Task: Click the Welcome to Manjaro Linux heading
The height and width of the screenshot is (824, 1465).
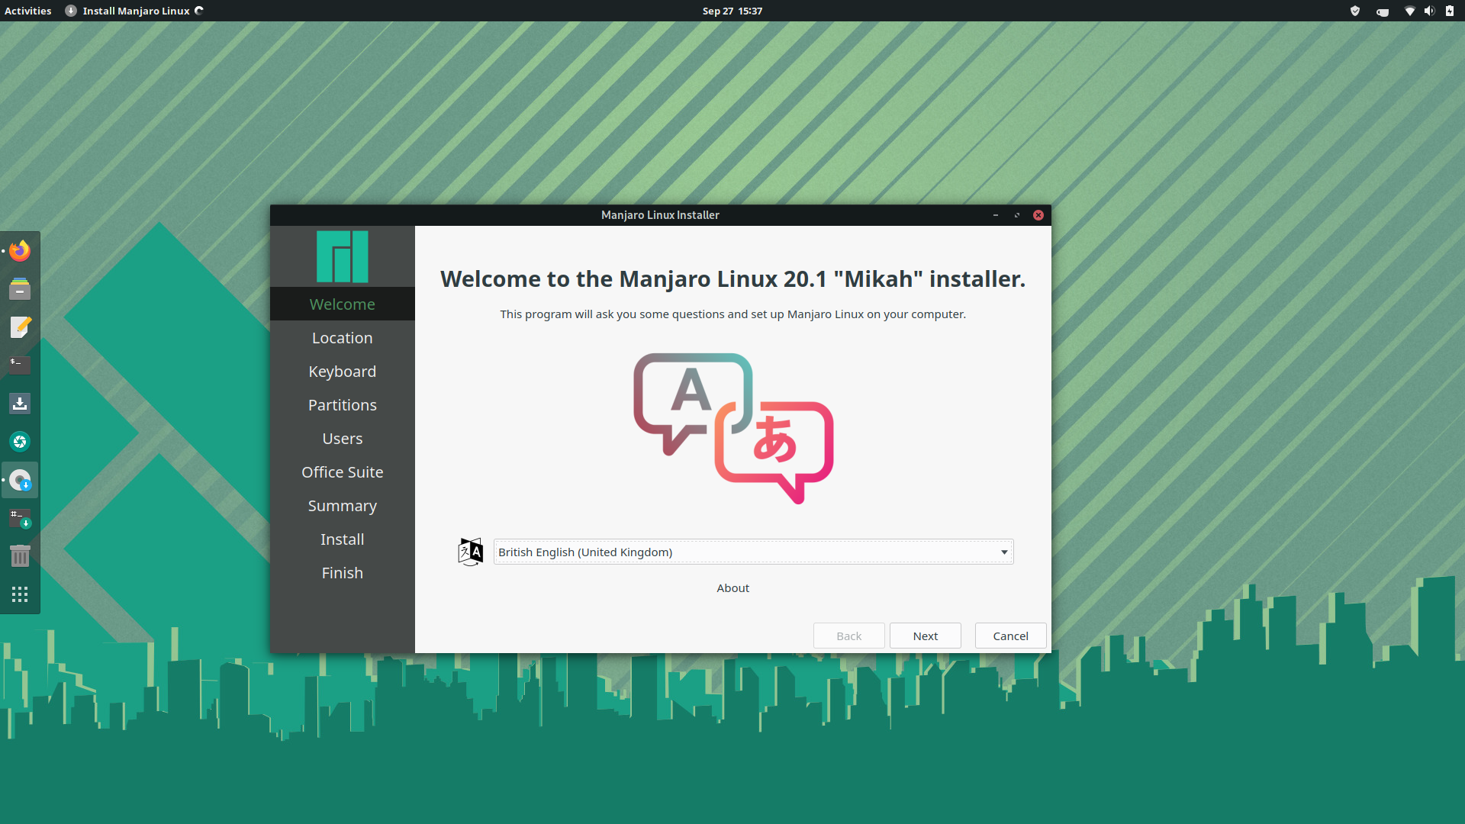Action: pos(732,278)
